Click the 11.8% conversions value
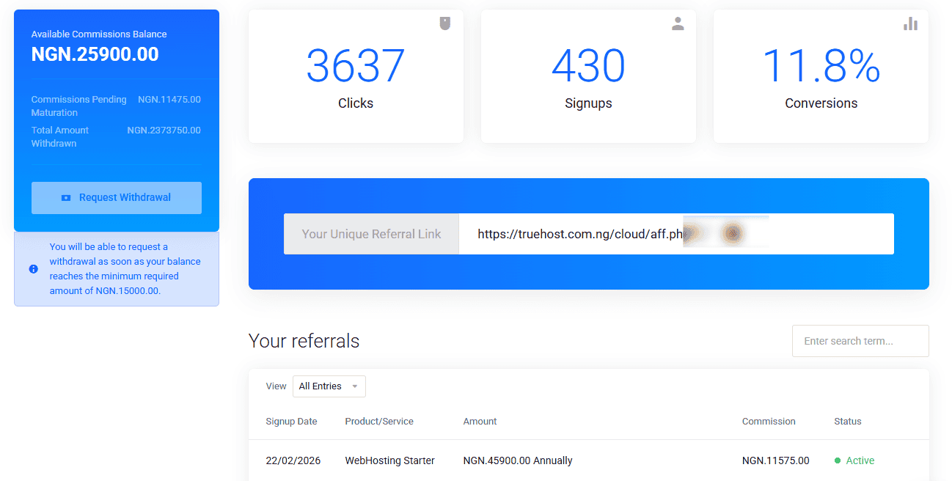 point(821,66)
